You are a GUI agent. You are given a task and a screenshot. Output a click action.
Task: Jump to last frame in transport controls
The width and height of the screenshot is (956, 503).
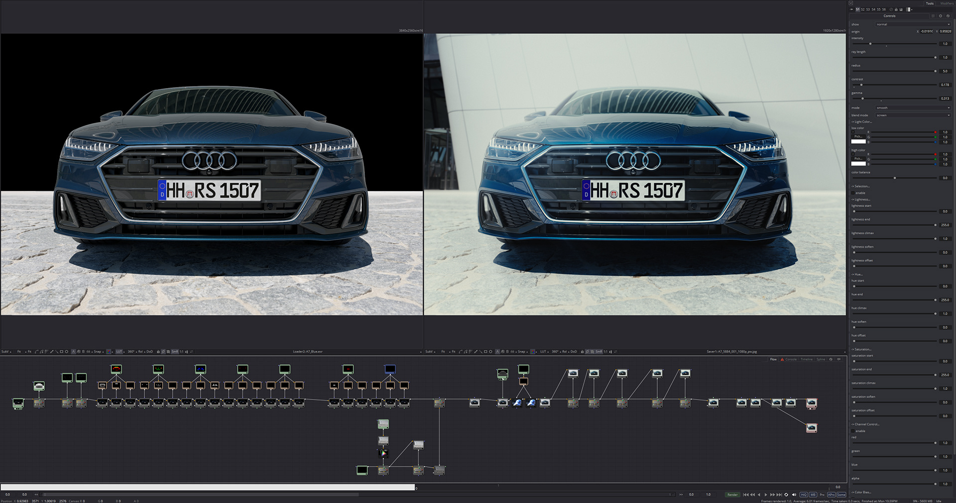click(x=779, y=495)
